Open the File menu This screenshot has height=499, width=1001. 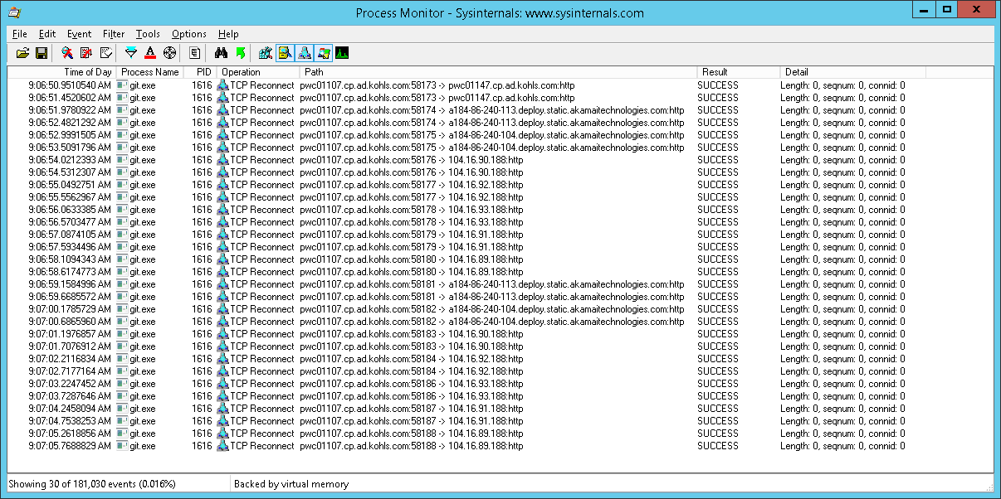coord(20,34)
